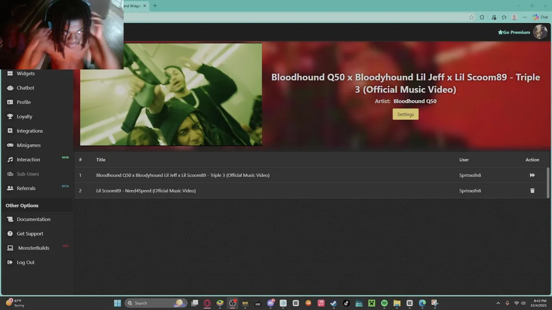Select the Widgets menu label
Screen dimensions: 552x310
(x=26, y=74)
